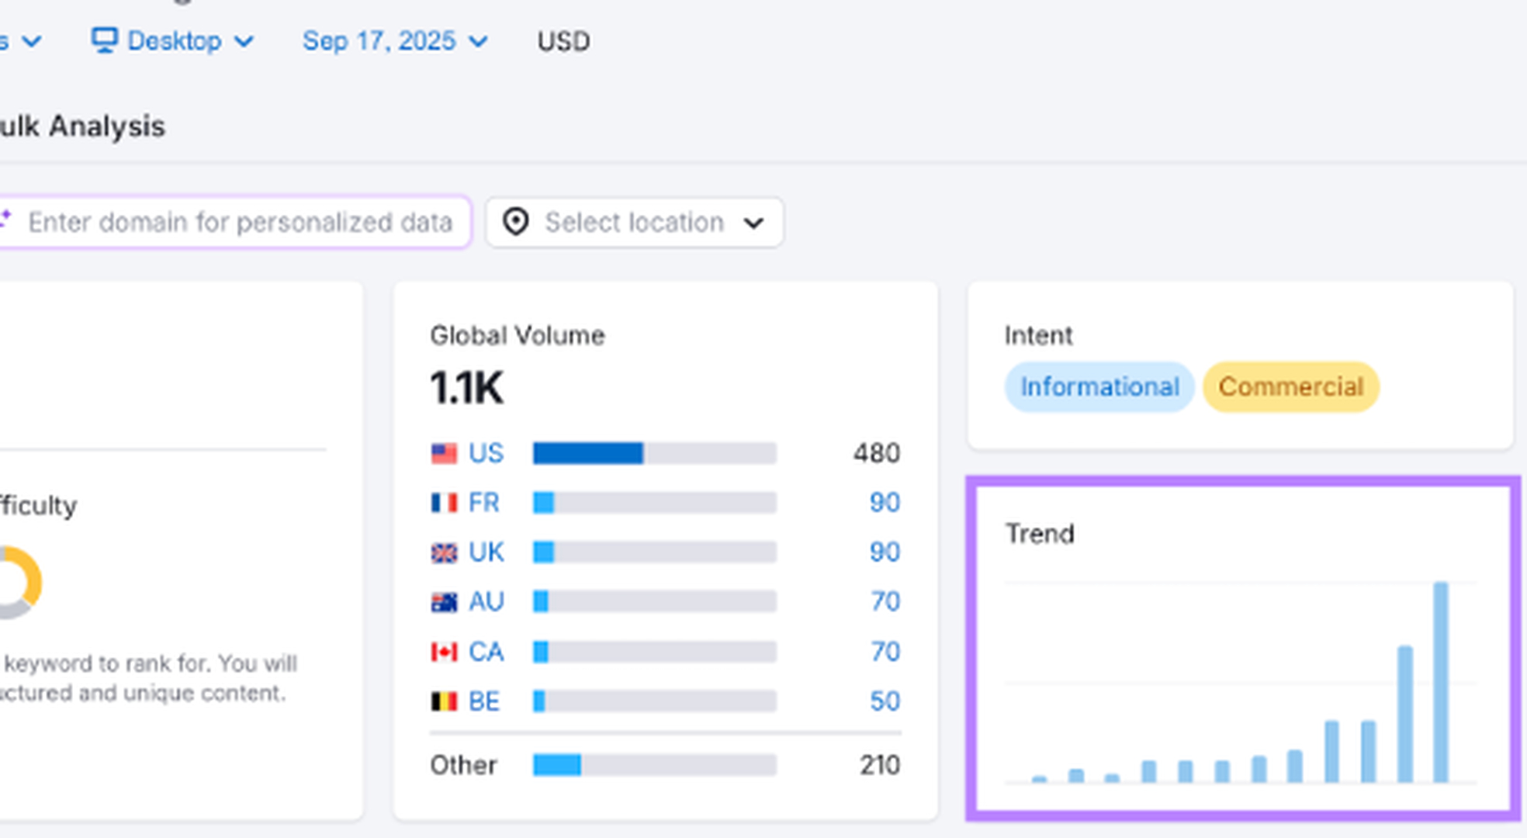Open the Bulk Analysis tab
This screenshot has width=1527, height=838.
(x=81, y=126)
